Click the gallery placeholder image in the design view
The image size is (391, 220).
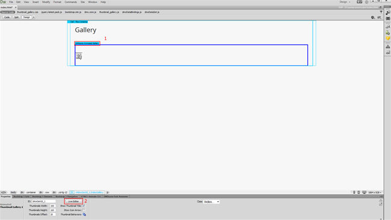point(79,56)
